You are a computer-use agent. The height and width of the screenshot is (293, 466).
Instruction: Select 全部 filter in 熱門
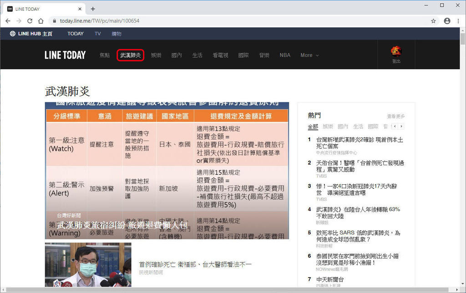(313, 126)
